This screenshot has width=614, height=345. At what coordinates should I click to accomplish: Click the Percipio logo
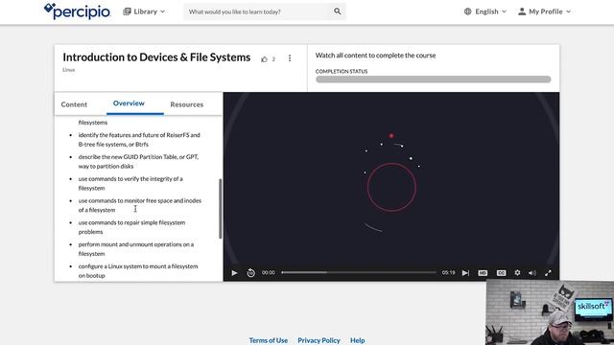coord(77,11)
